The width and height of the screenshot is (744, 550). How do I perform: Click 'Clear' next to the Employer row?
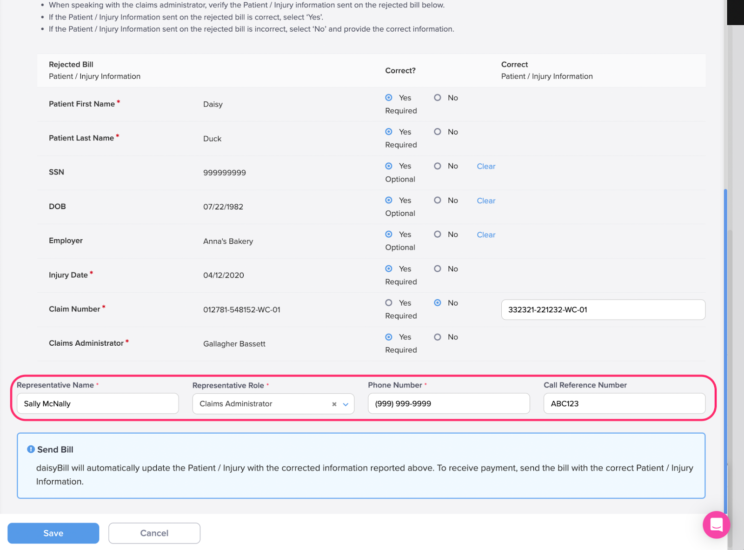pyautogui.click(x=485, y=235)
